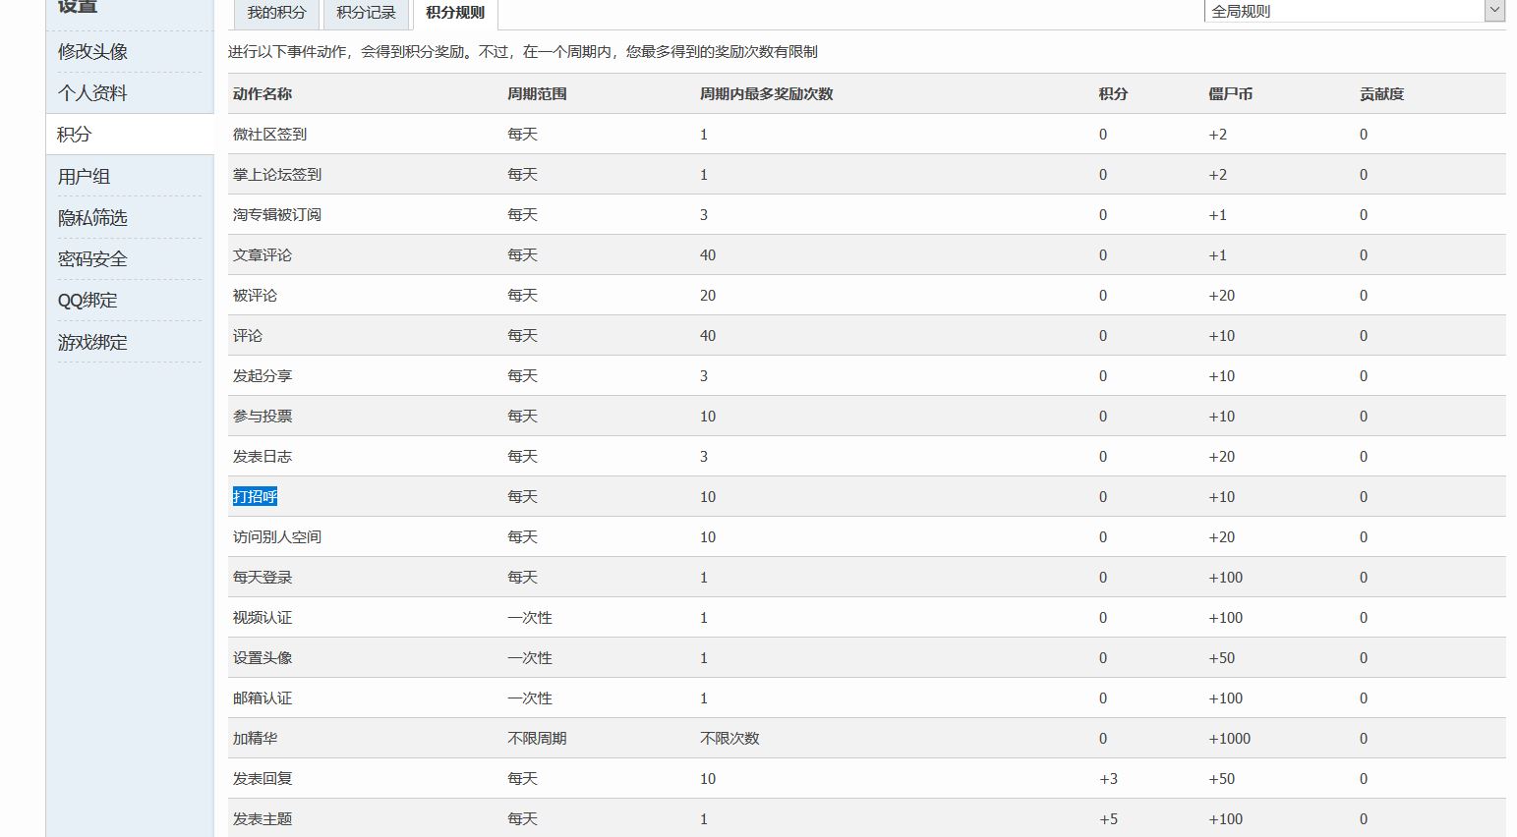Click the 周期内最多奖励次数 column header
Screen dimensions: 1517x837
pos(766,94)
